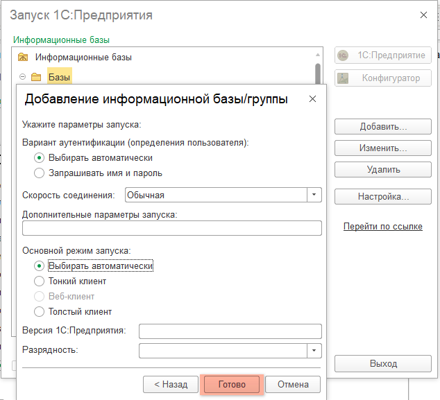440x400 pixels.
Task: Click the Выход button
Action: (x=383, y=363)
